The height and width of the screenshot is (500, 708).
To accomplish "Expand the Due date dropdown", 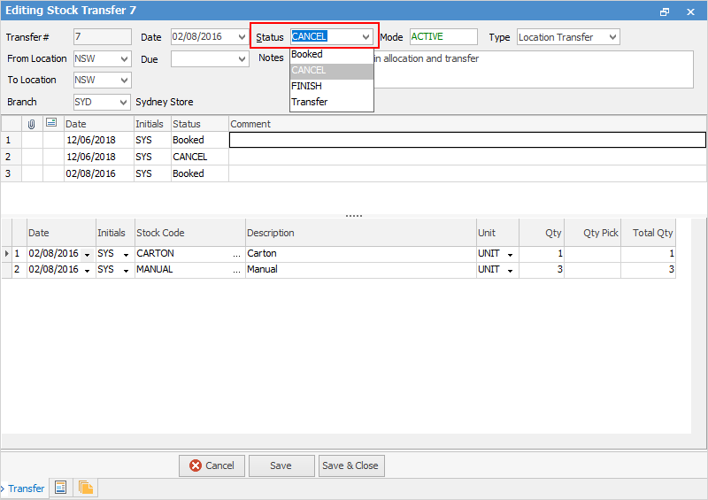I will tap(242, 59).
